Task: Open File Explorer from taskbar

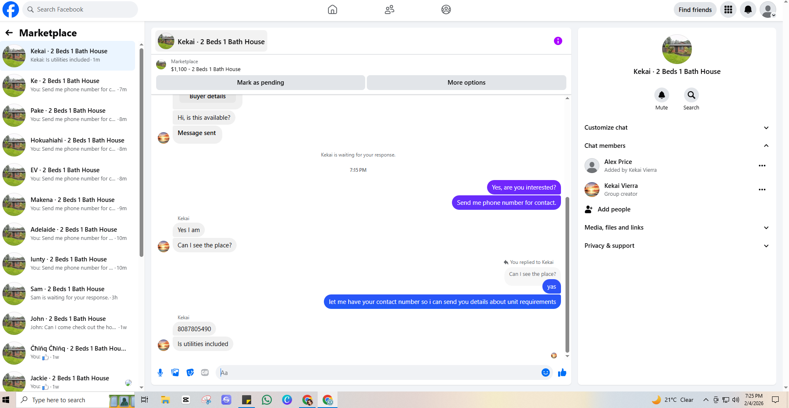Action: [x=166, y=400]
